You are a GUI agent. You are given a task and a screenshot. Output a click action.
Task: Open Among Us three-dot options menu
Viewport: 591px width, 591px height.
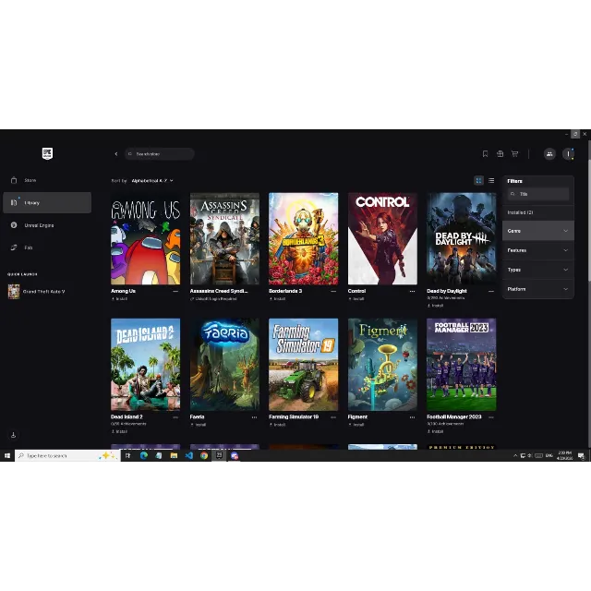[175, 292]
